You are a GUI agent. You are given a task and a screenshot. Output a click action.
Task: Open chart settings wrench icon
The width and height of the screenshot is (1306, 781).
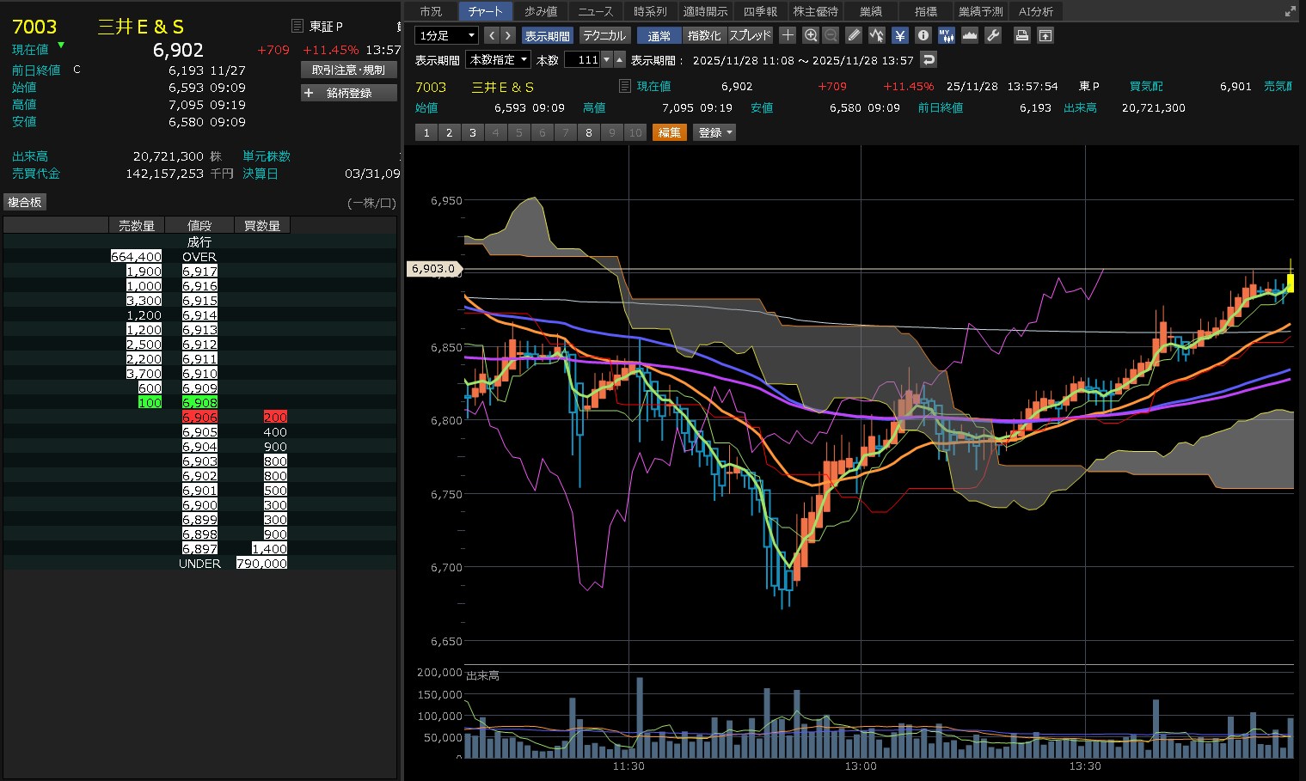pyautogui.click(x=993, y=35)
